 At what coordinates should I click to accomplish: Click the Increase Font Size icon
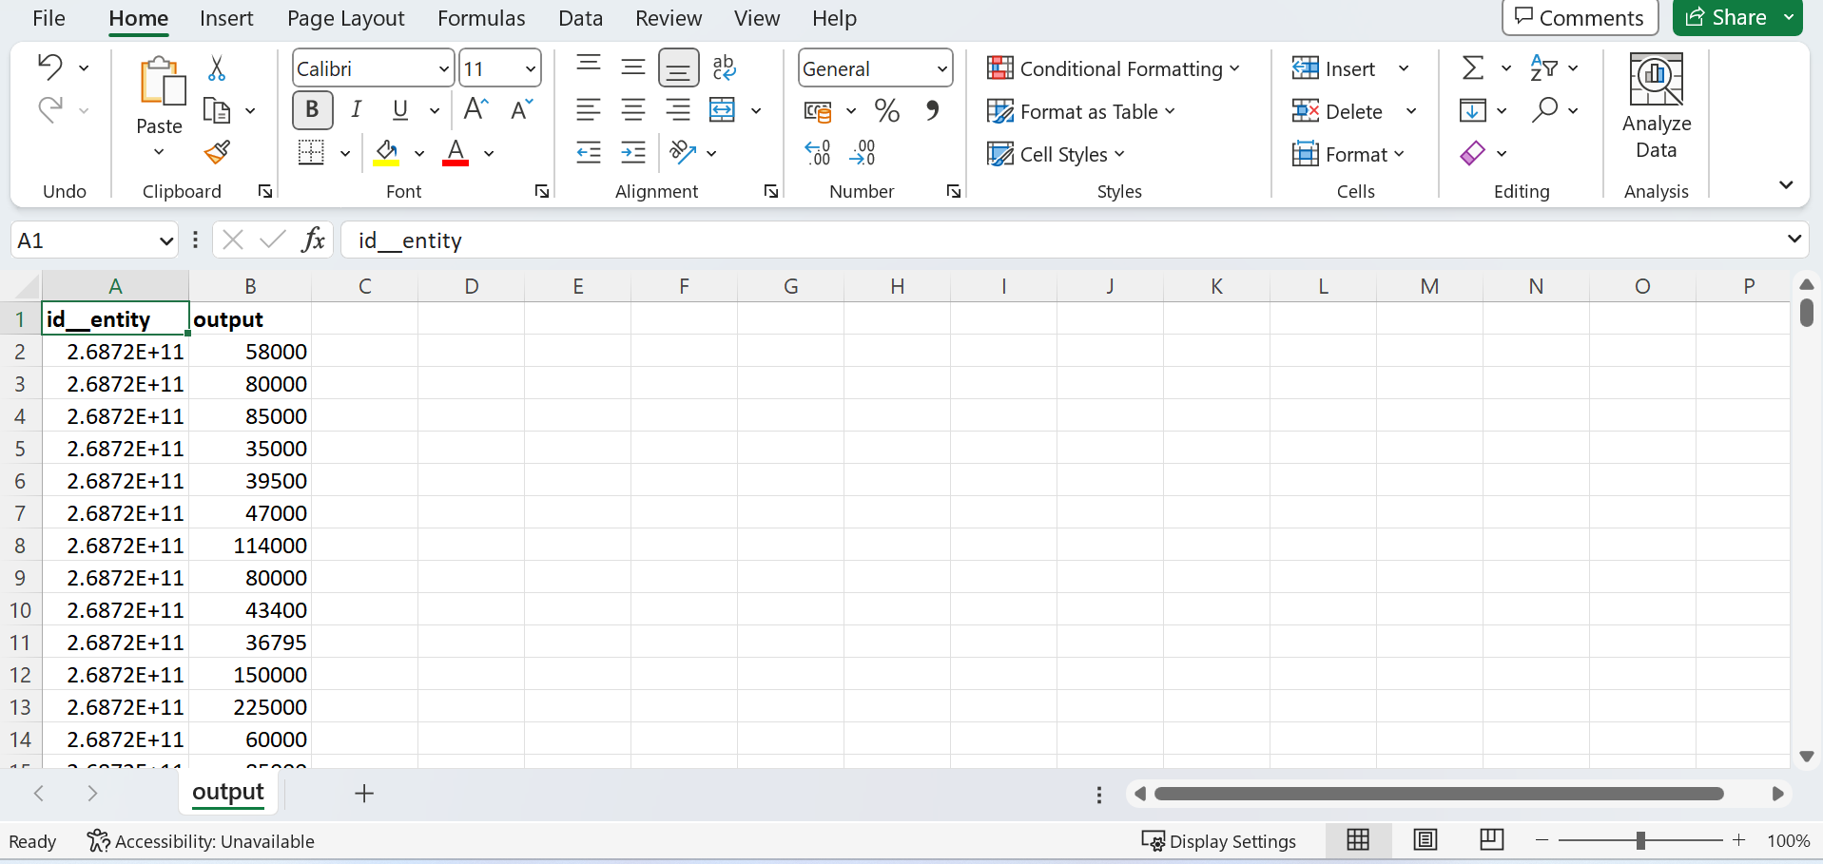click(x=475, y=110)
